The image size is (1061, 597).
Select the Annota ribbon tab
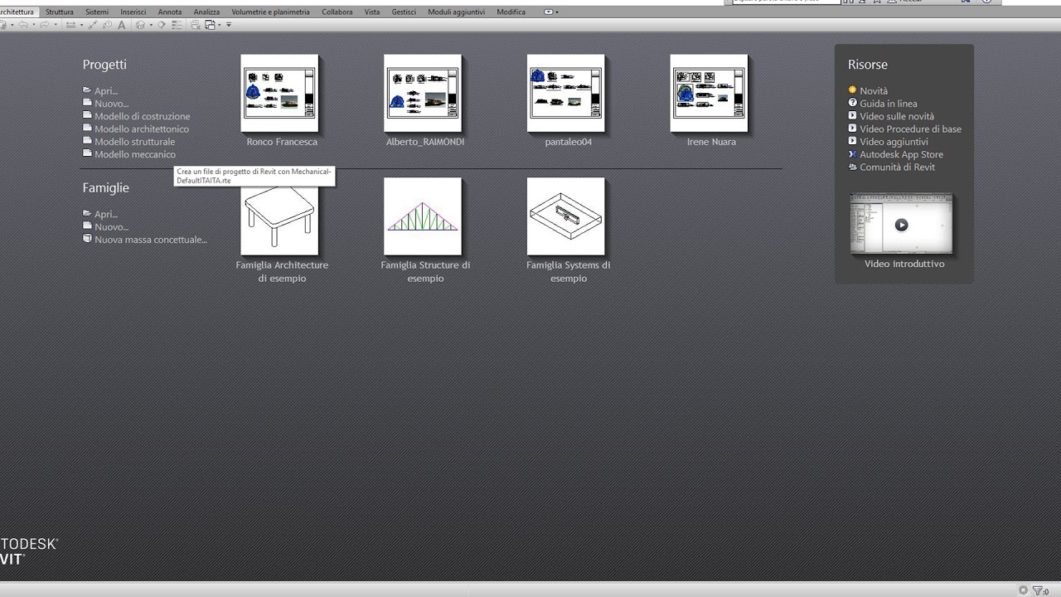click(x=170, y=12)
